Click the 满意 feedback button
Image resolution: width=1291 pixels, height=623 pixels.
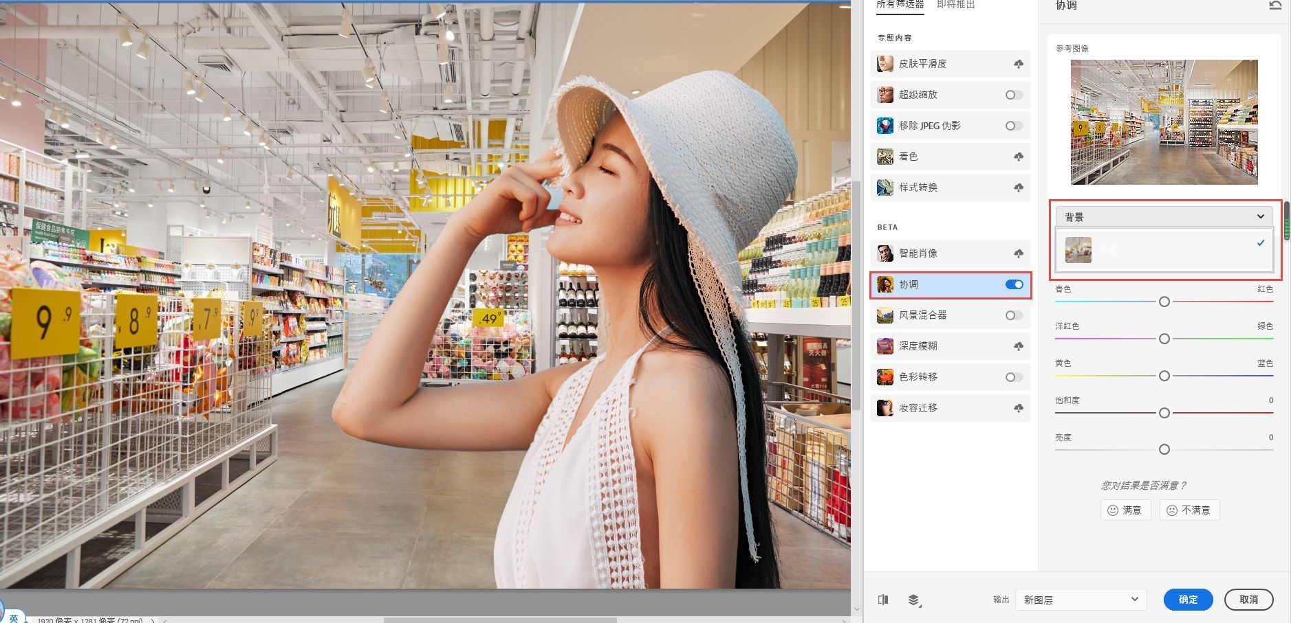pos(1125,510)
